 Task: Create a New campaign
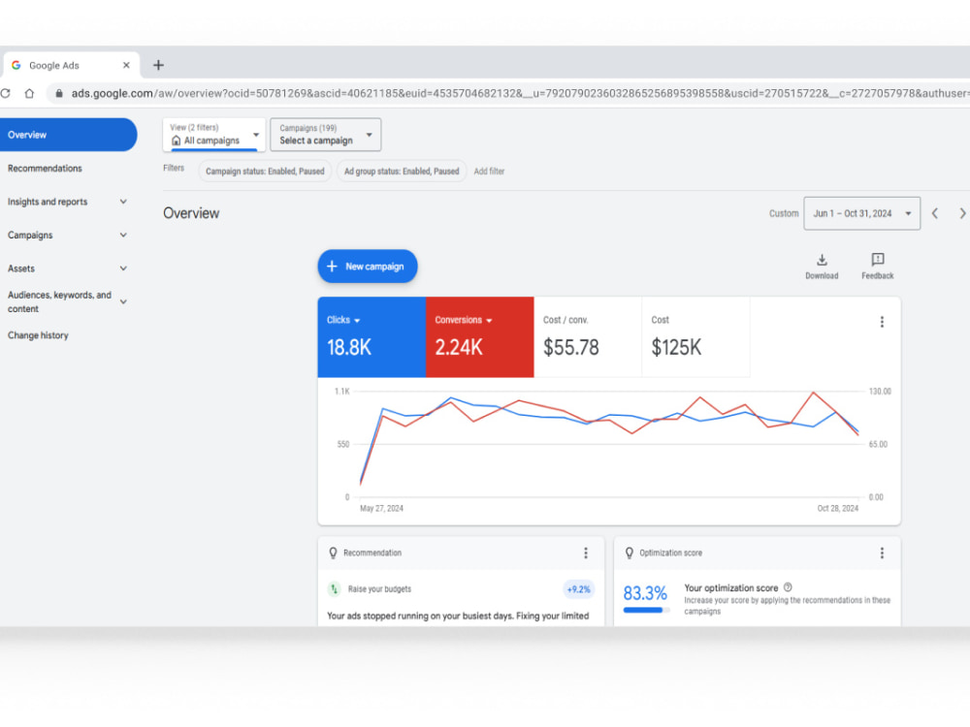[x=368, y=267]
